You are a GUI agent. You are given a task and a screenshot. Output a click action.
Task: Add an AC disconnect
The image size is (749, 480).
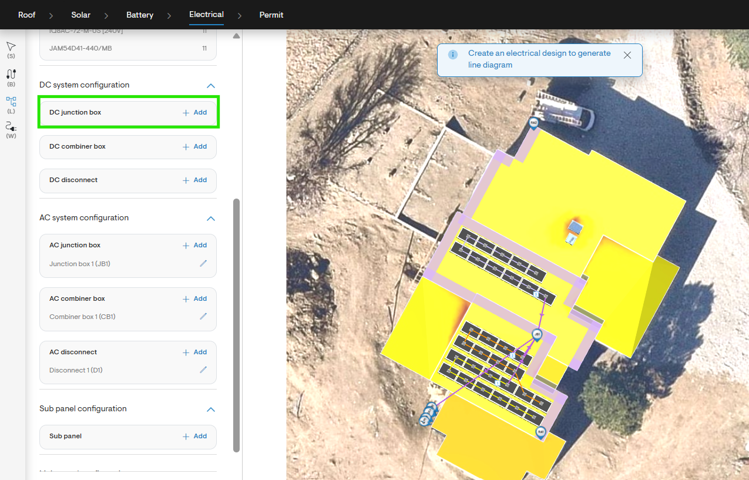tap(195, 352)
